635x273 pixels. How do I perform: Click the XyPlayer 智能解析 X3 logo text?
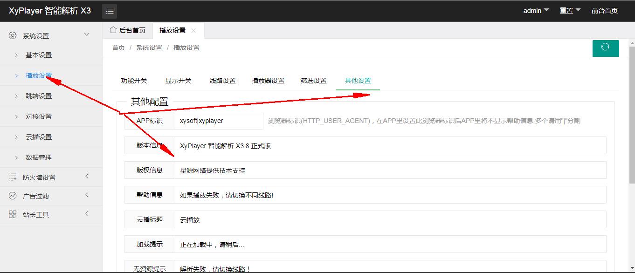tap(50, 11)
